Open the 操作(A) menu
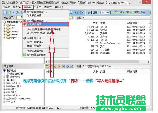 point(17,7)
